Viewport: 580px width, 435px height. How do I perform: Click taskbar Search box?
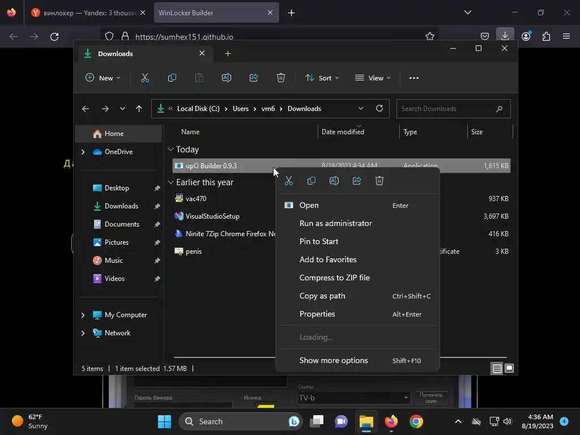[240, 421]
